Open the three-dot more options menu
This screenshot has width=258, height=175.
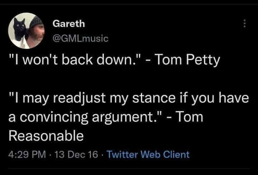(x=244, y=24)
